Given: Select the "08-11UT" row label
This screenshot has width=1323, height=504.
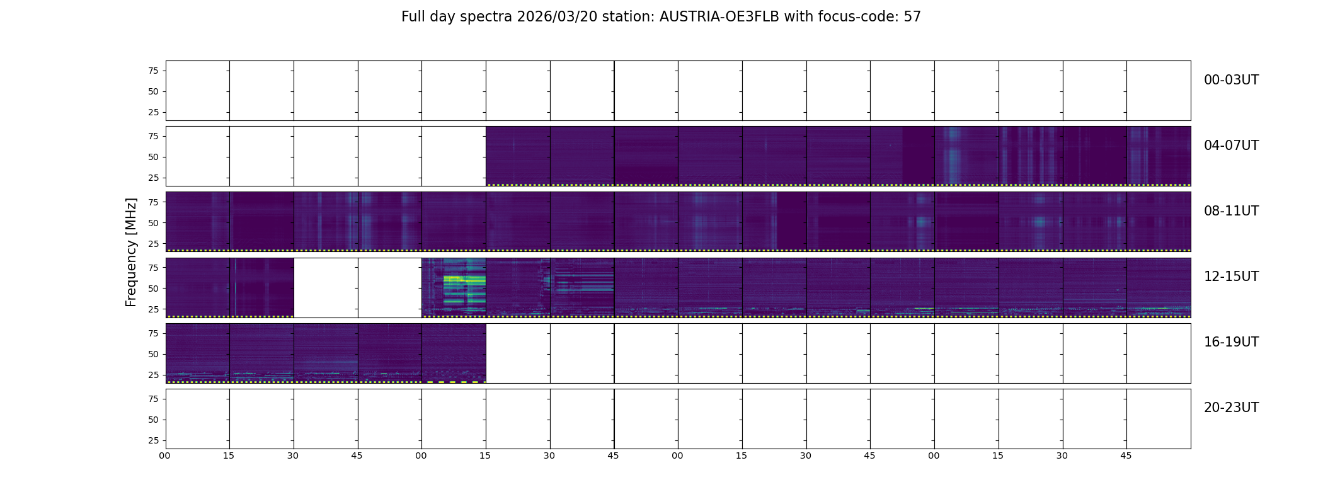Looking at the screenshot, I should point(1231,211).
